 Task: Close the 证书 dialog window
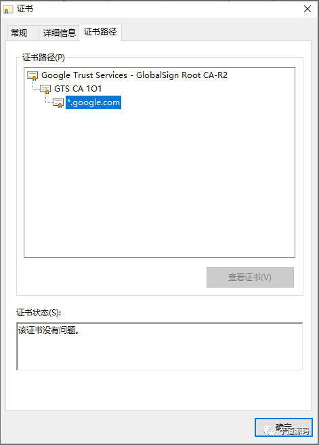[x=307, y=9]
